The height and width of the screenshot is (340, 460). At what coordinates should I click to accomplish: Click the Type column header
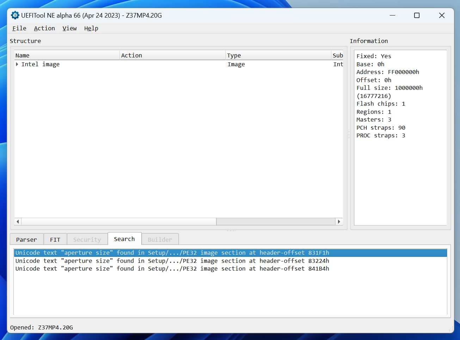(x=278, y=55)
